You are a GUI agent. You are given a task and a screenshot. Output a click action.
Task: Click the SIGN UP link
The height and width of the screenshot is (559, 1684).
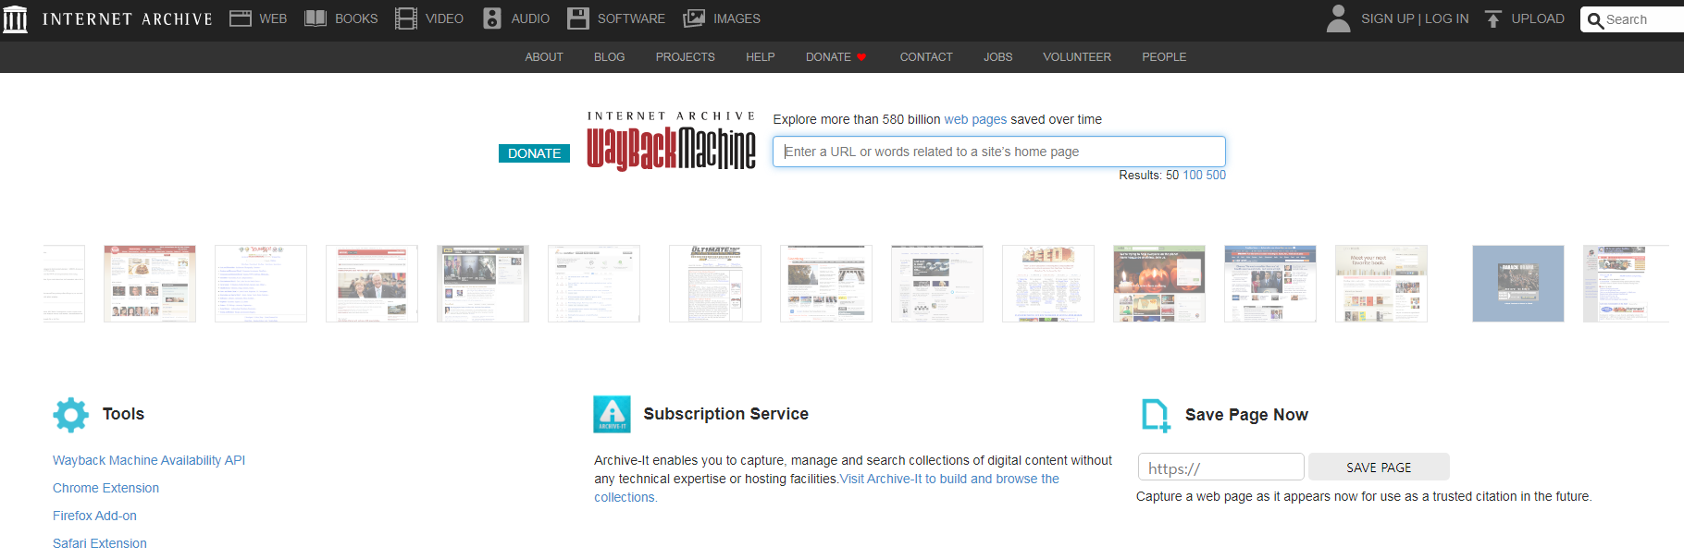[x=1387, y=18]
